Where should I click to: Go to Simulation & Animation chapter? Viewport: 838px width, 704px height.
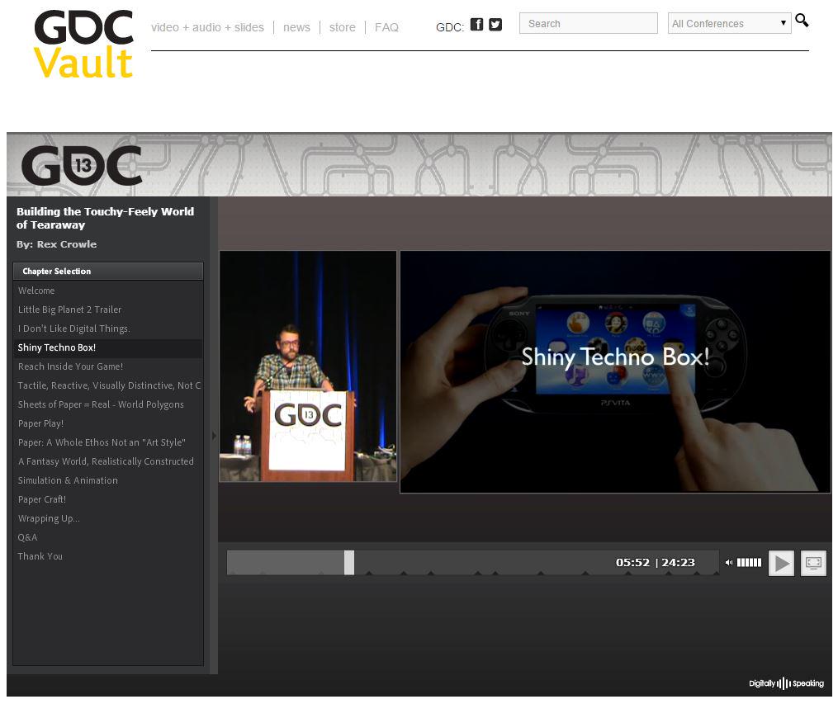tap(108, 480)
